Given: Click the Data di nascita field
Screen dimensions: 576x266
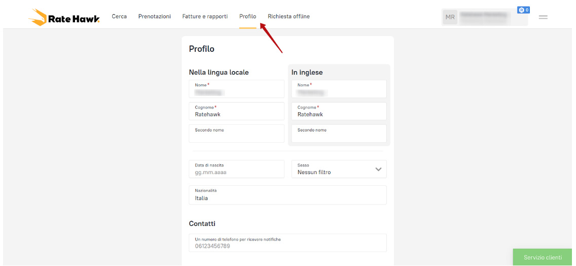Looking at the screenshot, I should (236, 169).
